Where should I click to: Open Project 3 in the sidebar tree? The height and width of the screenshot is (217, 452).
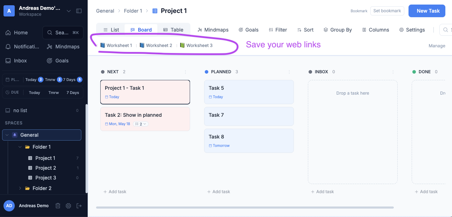(46, 178)
